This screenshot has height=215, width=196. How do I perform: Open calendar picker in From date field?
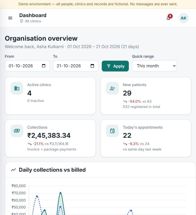click(44, 66)
